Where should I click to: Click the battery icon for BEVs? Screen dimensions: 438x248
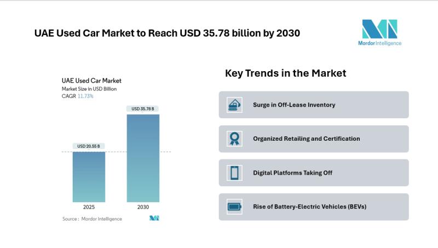[234, 207]
